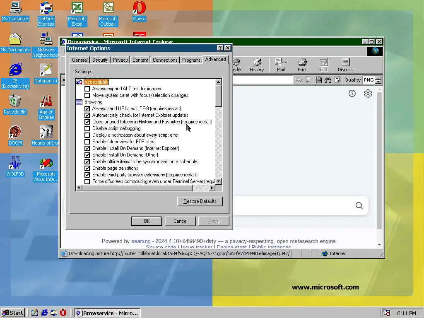This screenshot has width=424, height=318.
Task: Select the Browsing settings category
Action: point(93,102)
